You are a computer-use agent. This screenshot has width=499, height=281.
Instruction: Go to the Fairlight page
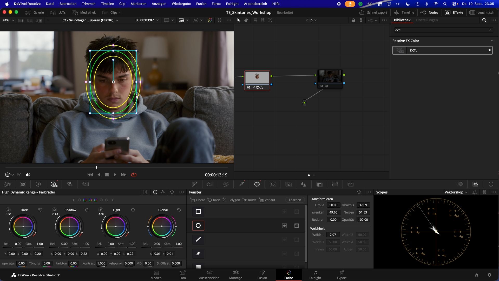315,275
